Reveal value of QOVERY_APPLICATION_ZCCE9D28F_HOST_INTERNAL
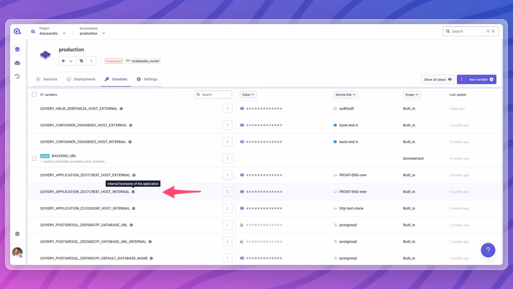Viewport: 513px width, 289px height. click(242, 208)
